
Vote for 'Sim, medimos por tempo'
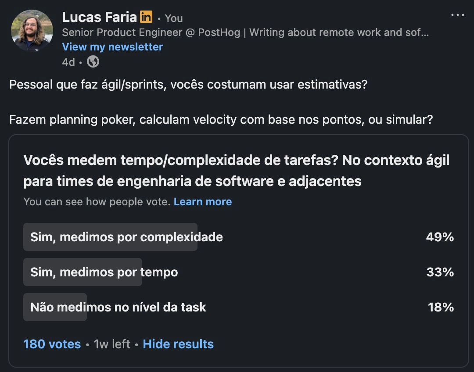click(103, 272)
